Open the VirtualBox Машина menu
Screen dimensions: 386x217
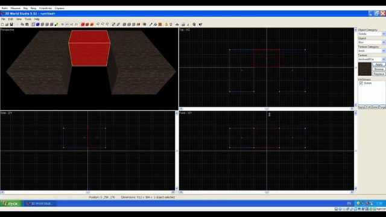point(16,8)
